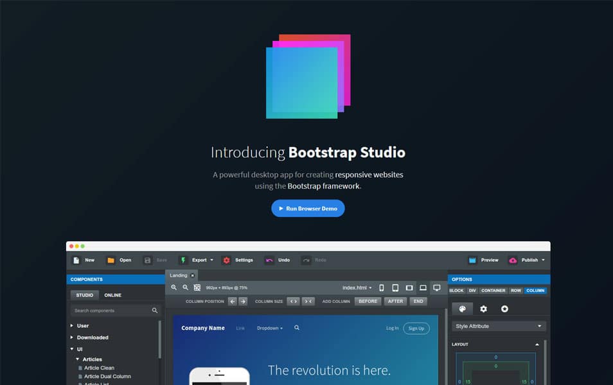Open a project with the Open folder icon
The width and height of the screenshot is (613, 385).
[111, 260]
